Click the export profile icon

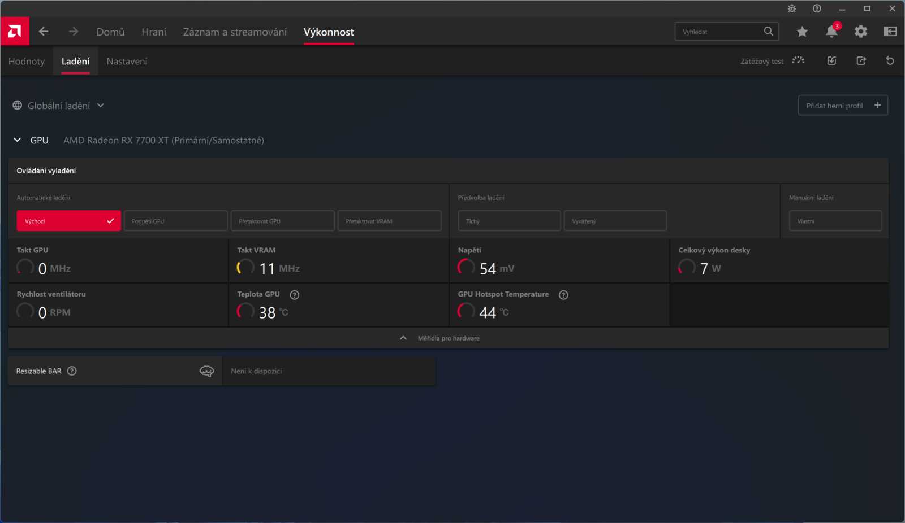coord(861,60)
